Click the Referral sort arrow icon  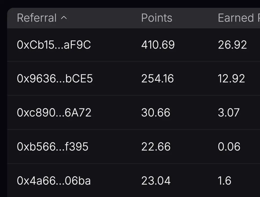pos(64,18)
